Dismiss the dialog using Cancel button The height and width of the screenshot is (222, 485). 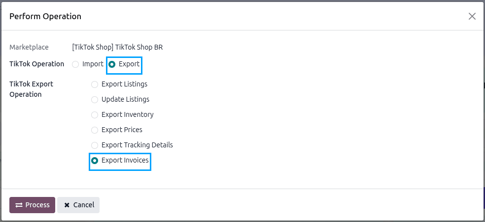[x=78, y=205]
